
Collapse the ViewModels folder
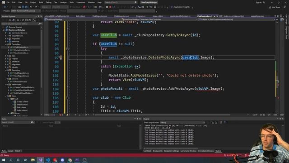6,85
